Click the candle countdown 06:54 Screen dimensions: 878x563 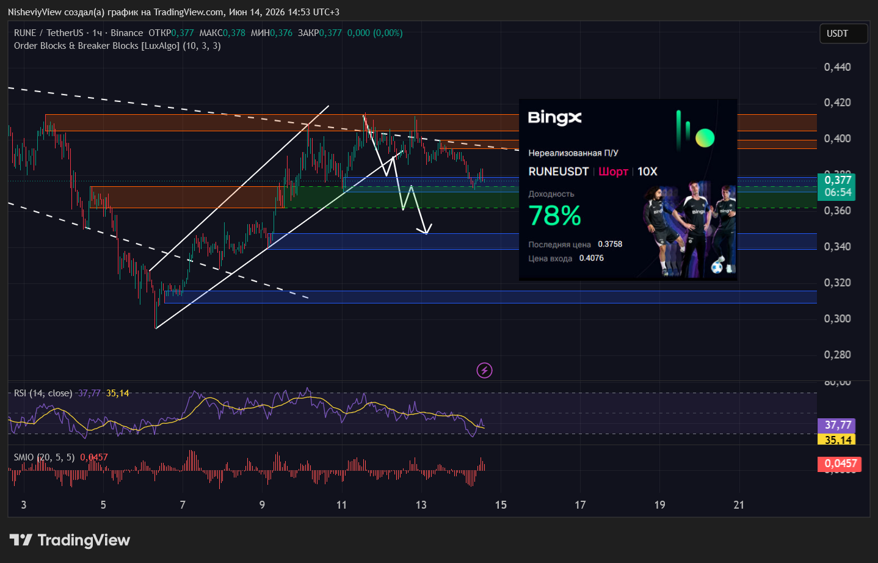pos(838,193)
